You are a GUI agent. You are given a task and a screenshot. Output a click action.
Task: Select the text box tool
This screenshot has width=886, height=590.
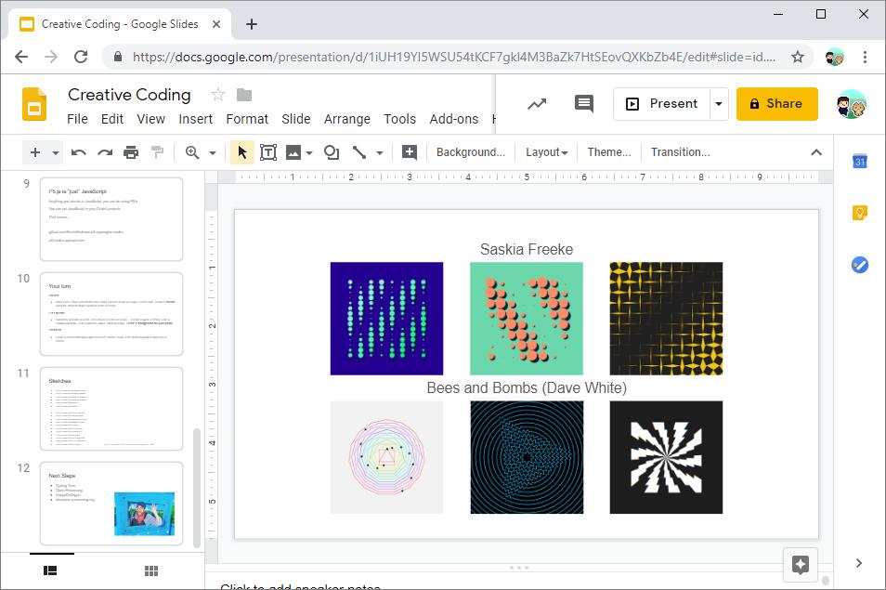(268, 152)
